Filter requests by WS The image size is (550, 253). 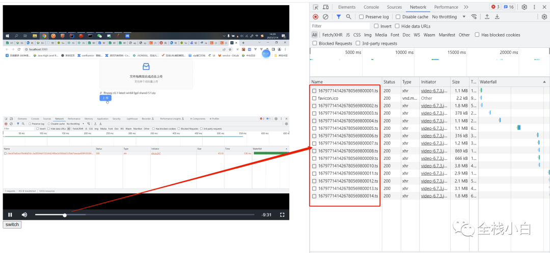click(417, 35)
